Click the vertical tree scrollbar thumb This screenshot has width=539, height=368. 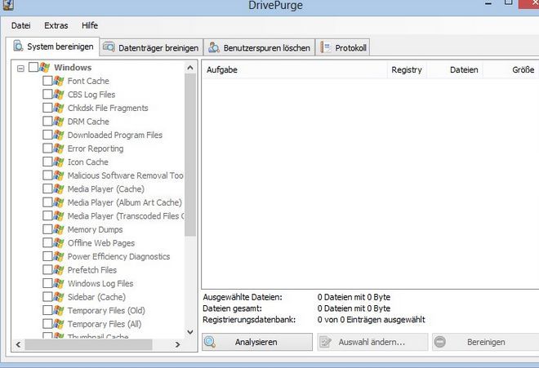[x=190, y=154]
